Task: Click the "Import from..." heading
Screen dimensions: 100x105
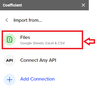Action: pos(28,20)
